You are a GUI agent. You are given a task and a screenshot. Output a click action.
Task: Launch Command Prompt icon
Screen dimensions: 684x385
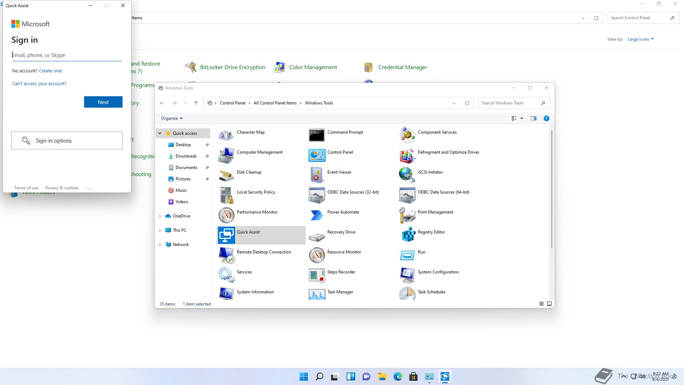[317, 135]
